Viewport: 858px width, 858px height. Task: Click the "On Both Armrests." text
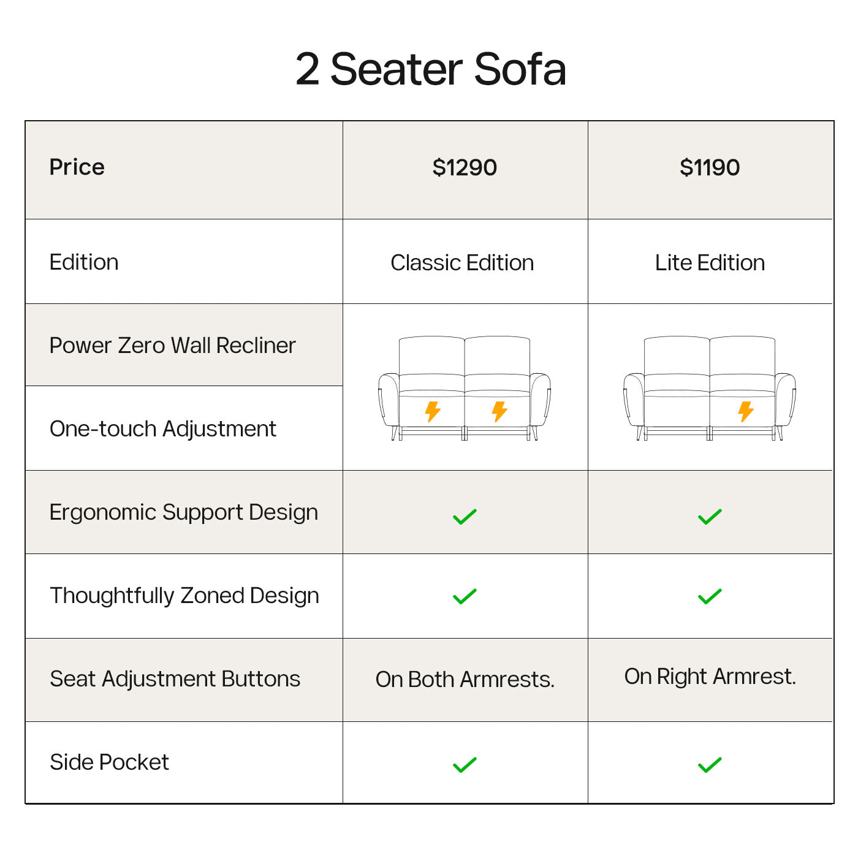465,680
